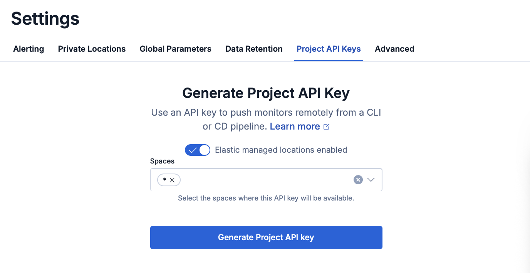Expand the Spaces dropdown chevron
This screenshot has width=530, height=273.
pos(371,180)
